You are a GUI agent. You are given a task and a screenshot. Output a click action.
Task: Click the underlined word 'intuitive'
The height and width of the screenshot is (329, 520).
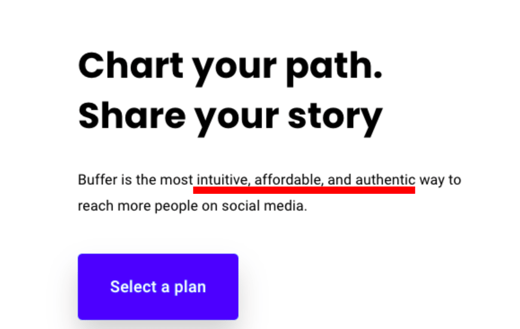click(x=219, y=179)
